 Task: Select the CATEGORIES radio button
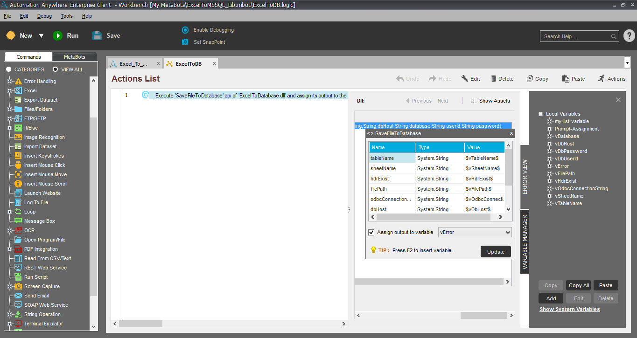[x=9, y=69]
